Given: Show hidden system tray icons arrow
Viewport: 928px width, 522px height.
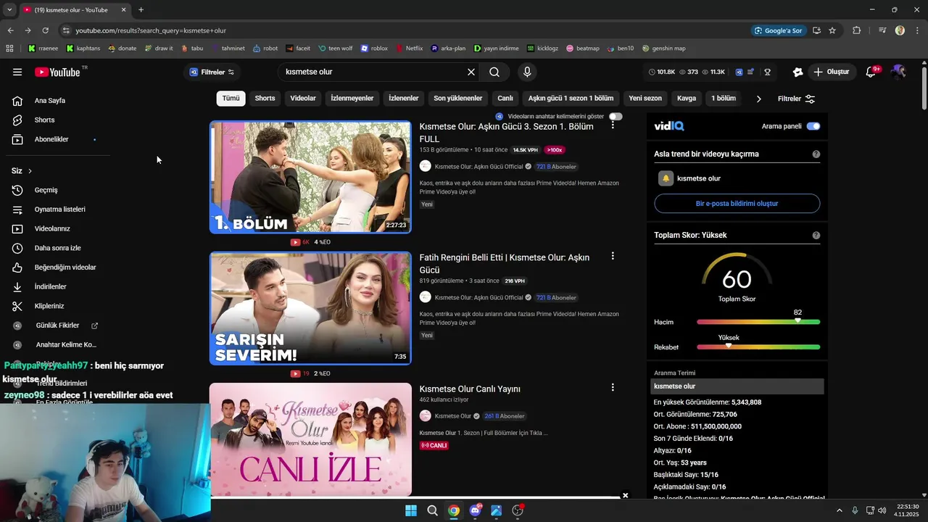Looking at the screenshot, I should pos(840,510).
